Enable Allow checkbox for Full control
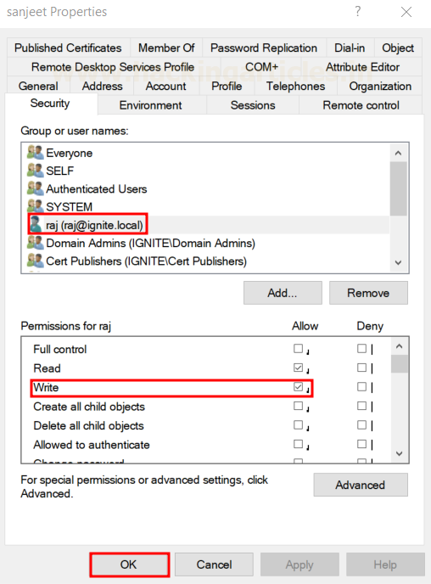This screenshot has width=431, height=584. [298, 349]
